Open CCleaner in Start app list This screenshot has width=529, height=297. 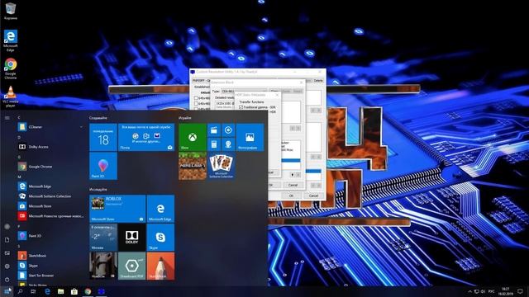pos(50,127)
